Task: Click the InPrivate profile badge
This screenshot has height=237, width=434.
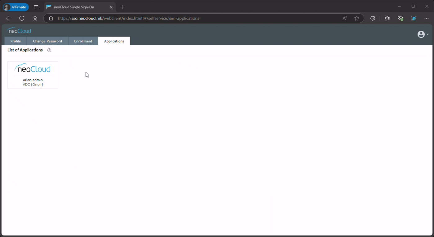Action: point(16,7)
